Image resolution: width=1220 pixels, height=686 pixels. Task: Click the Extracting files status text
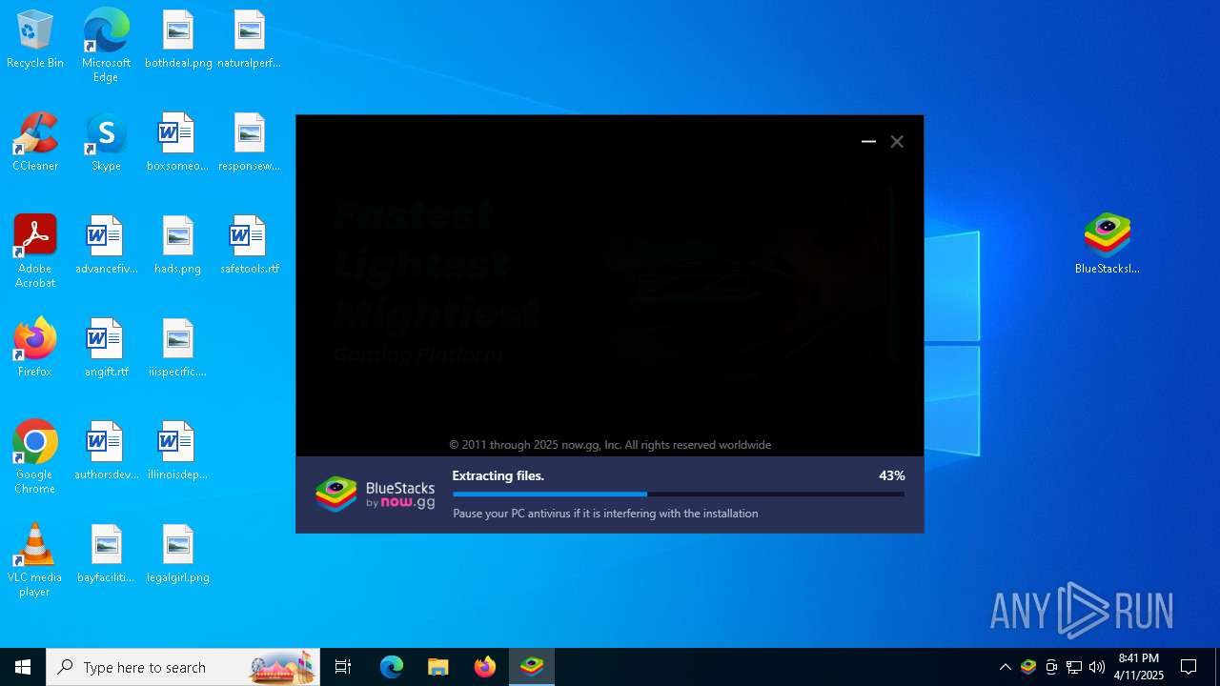[498, 475]
